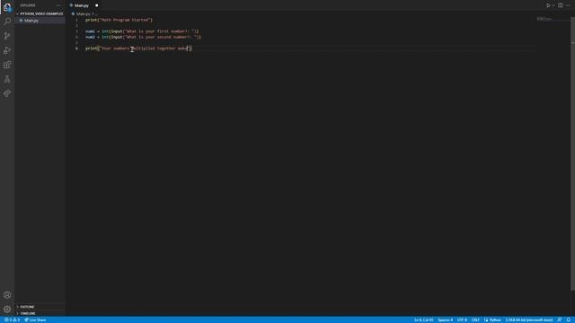
Task: Close Main.py tab via unsaved dot
Action: tap(96, 5)
